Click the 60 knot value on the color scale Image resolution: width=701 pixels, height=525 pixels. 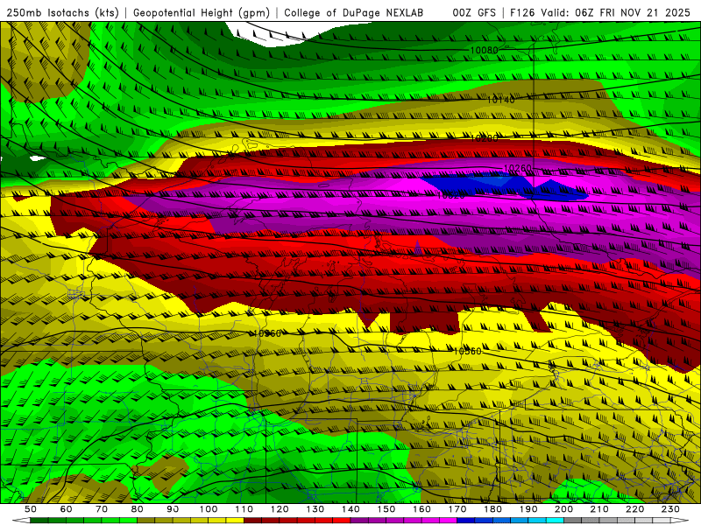(x=67, y=509)
